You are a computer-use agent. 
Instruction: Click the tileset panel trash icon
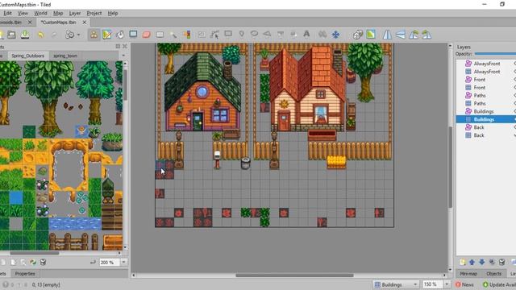[43, 262]
